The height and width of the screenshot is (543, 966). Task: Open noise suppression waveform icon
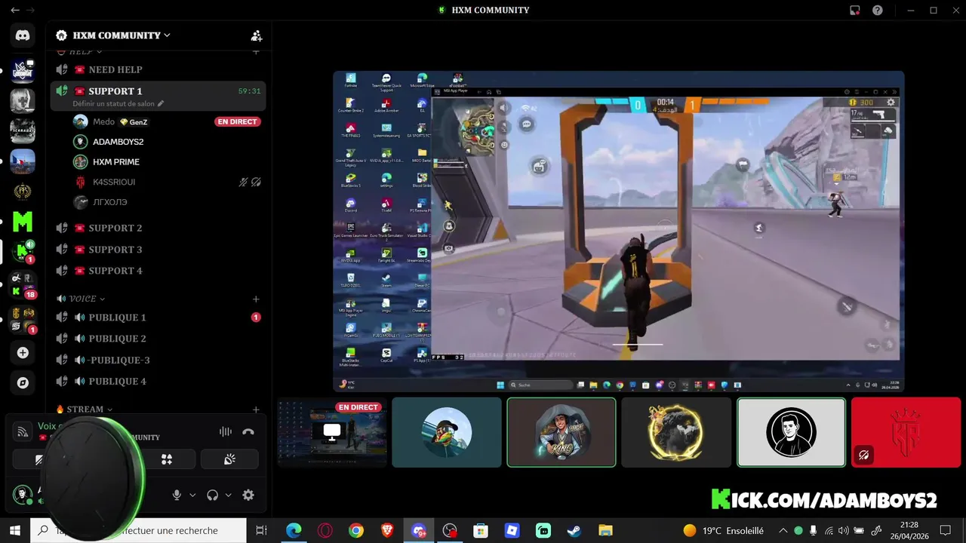tap(226, 432)
